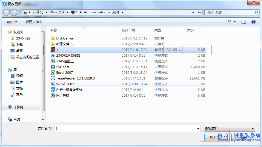Open the 图标文件 file type dropdown
262x147 pixels.
(x=230, y=128)
